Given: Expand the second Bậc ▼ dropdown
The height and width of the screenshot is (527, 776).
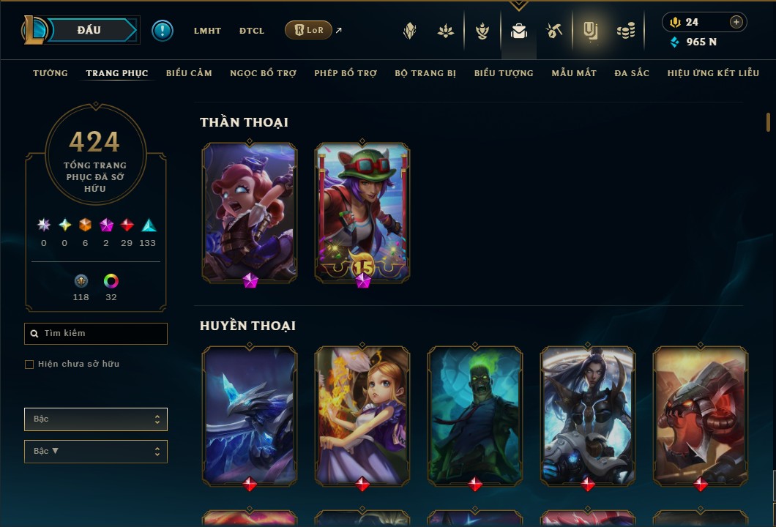Looking at the screenshot, I should click(95, 452).
